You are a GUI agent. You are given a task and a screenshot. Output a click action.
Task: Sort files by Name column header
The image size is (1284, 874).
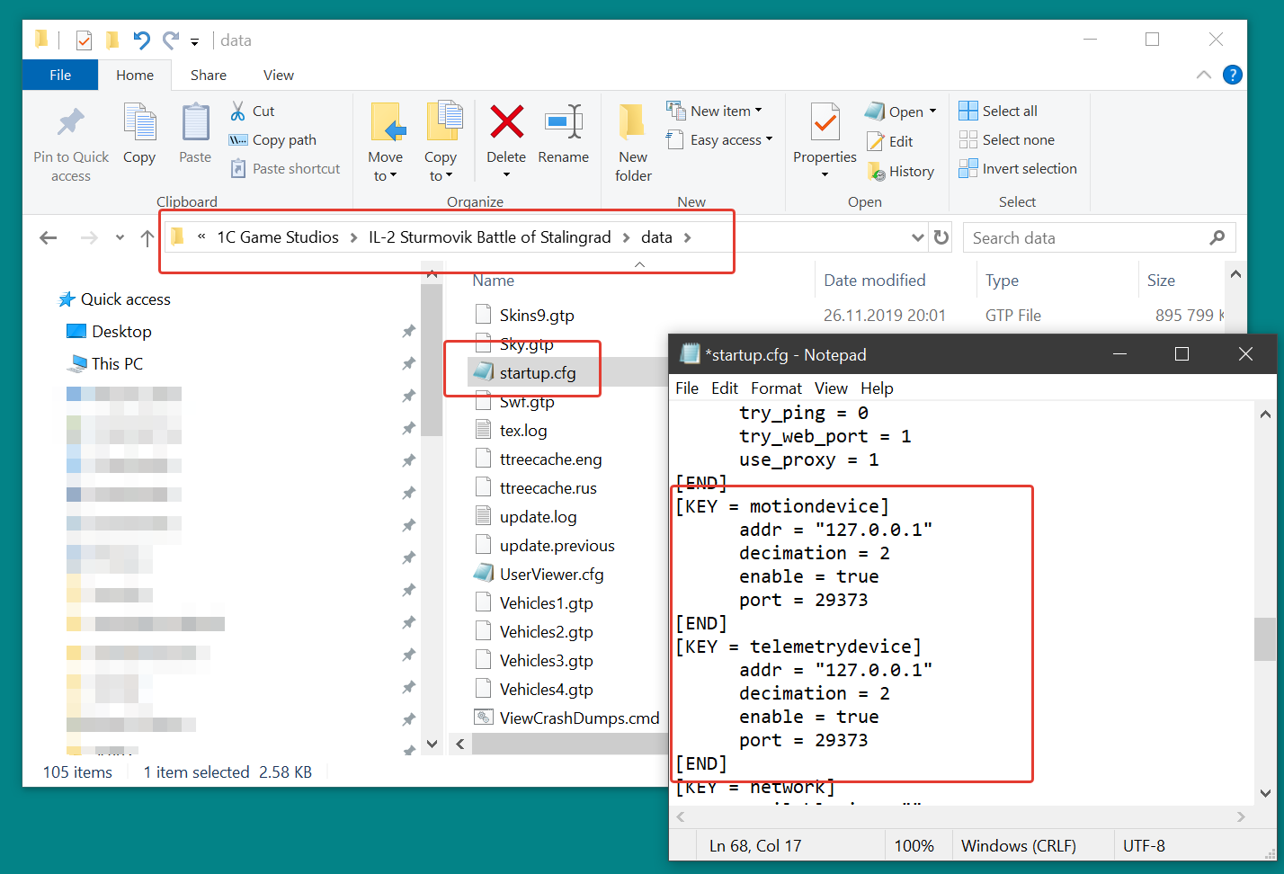pyautogui.click(x=494, y=281)
